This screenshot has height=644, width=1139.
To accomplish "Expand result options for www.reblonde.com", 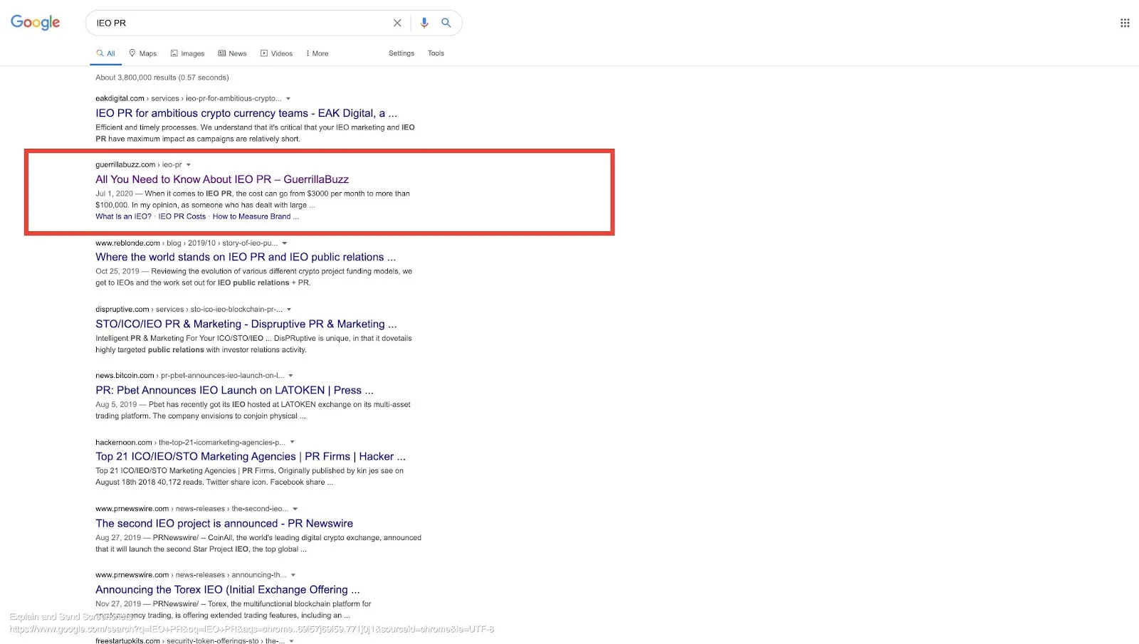I will click(x=283, y=243).
